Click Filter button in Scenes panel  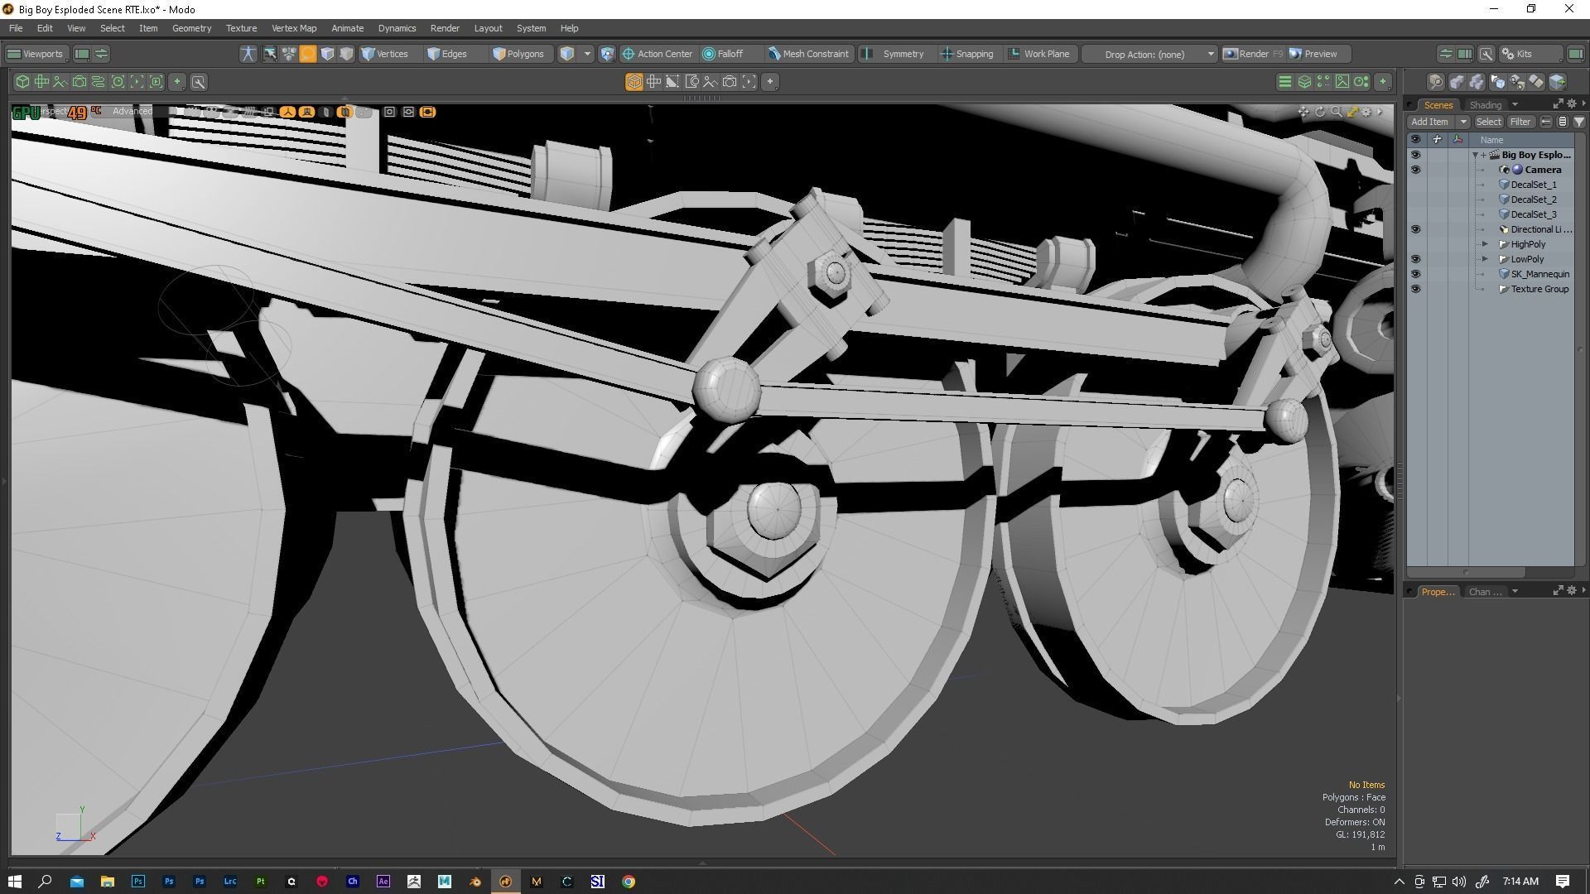(1520, 122)
